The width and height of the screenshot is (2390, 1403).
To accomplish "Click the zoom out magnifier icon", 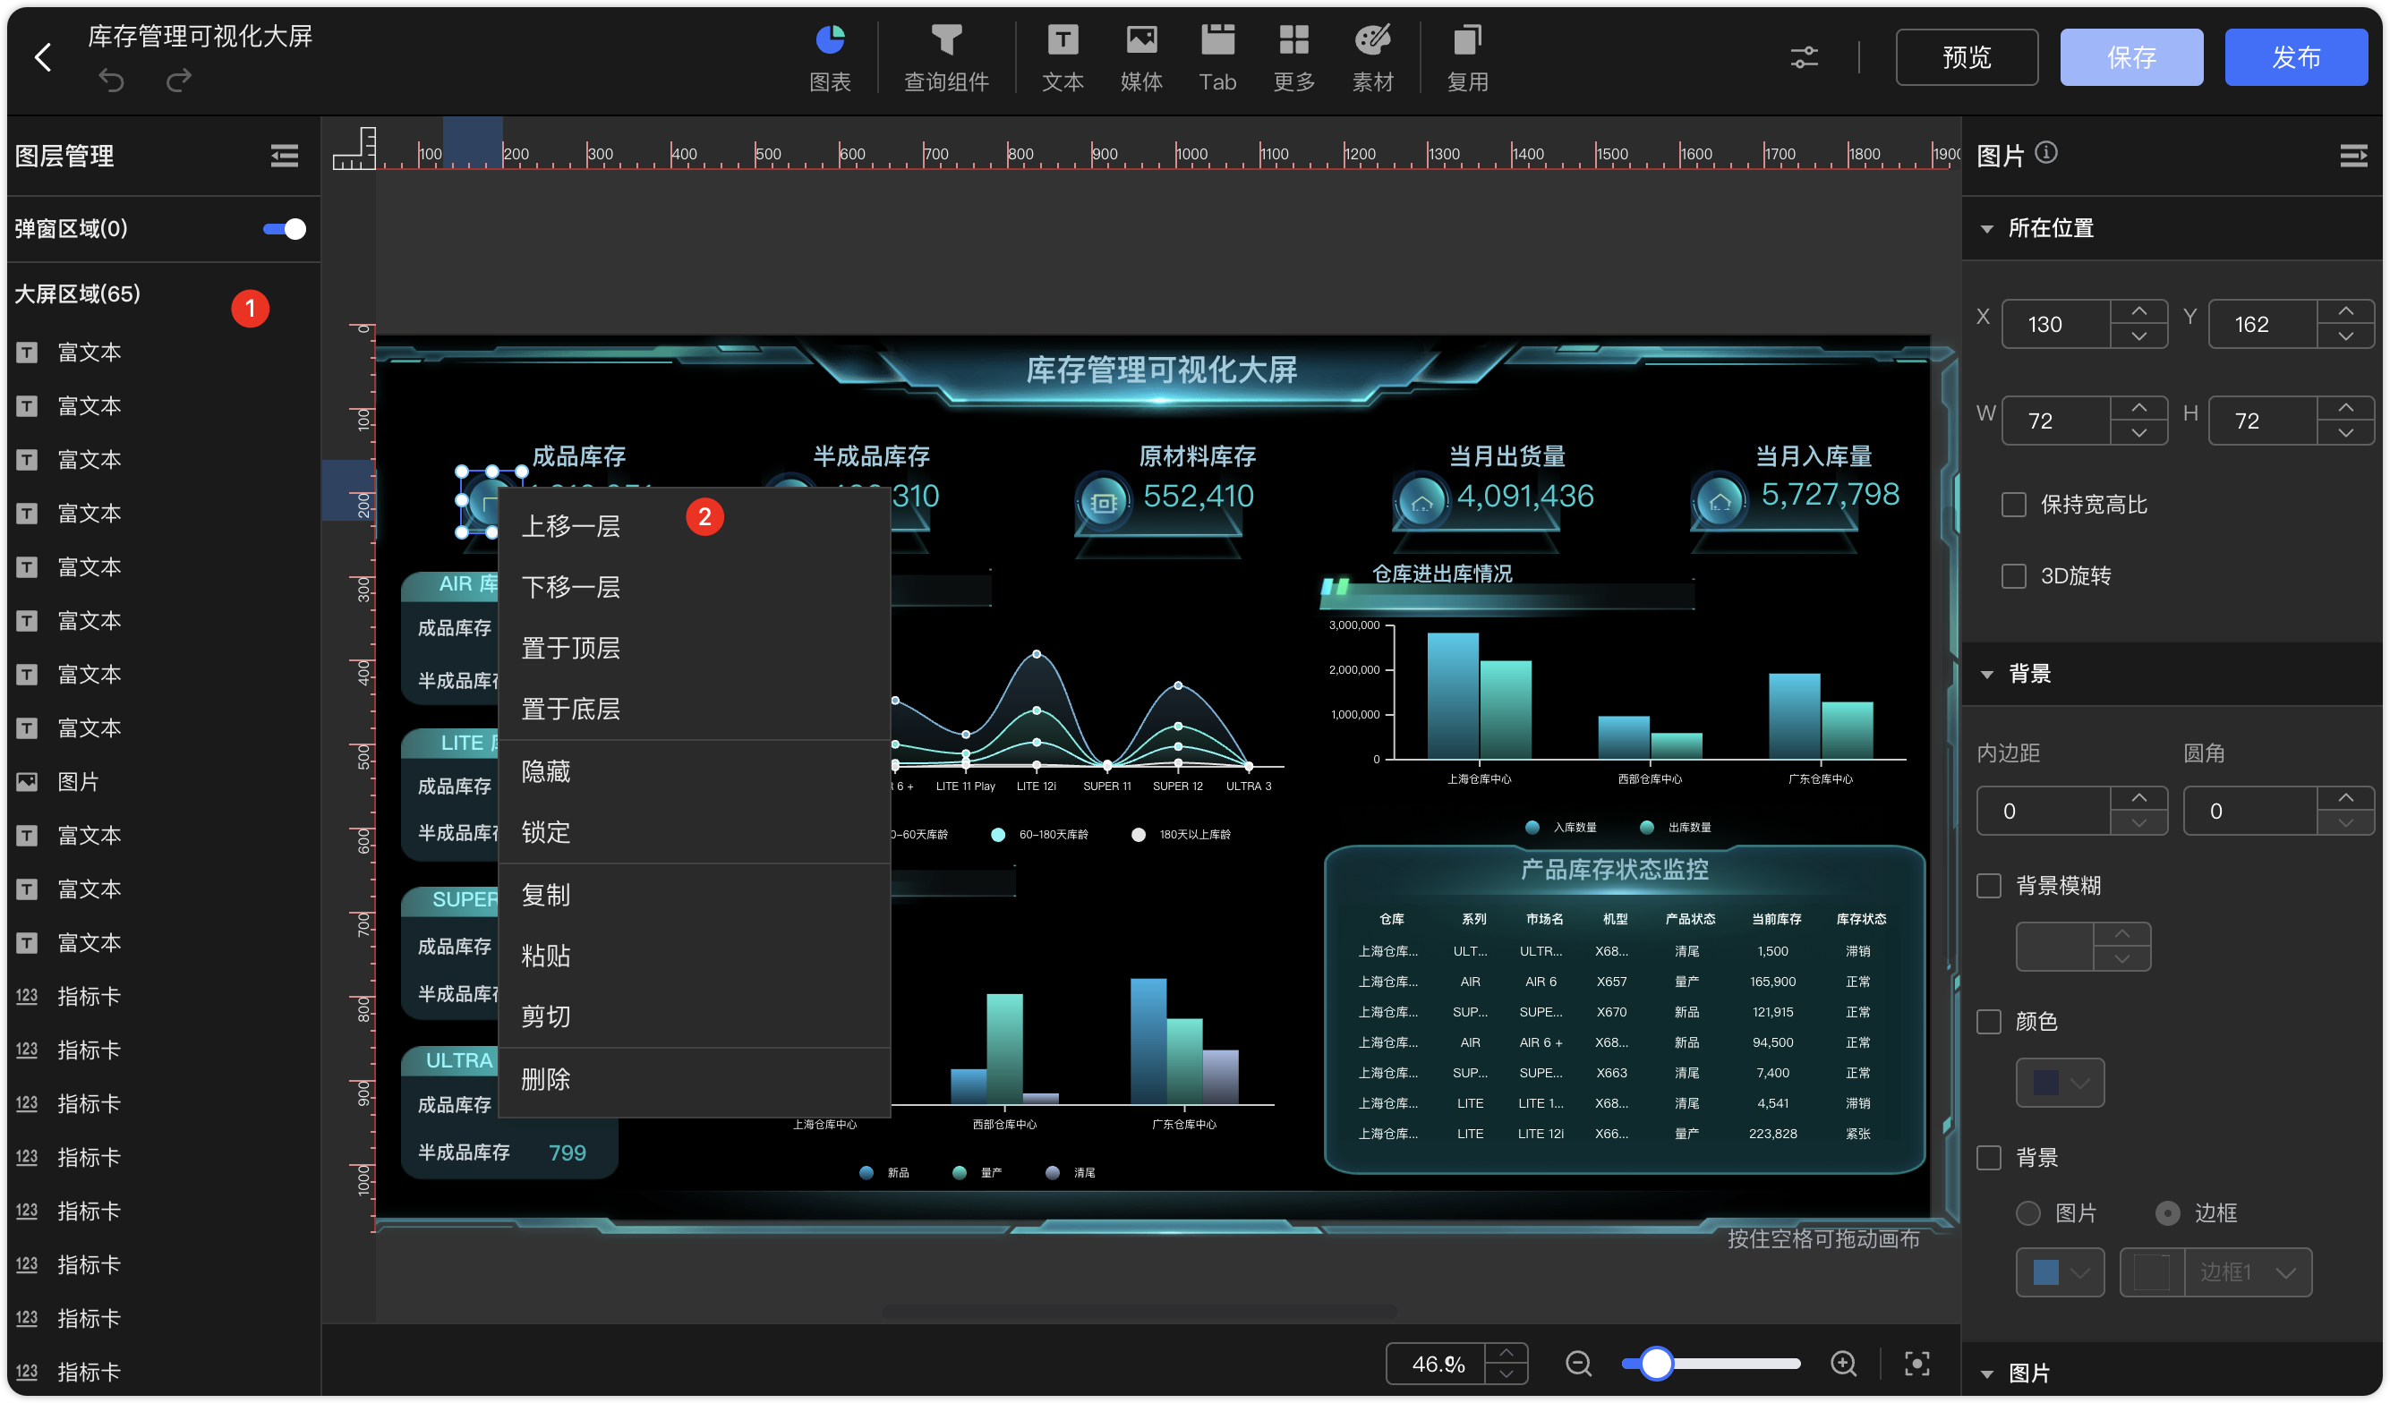I will point(1578,1364).
